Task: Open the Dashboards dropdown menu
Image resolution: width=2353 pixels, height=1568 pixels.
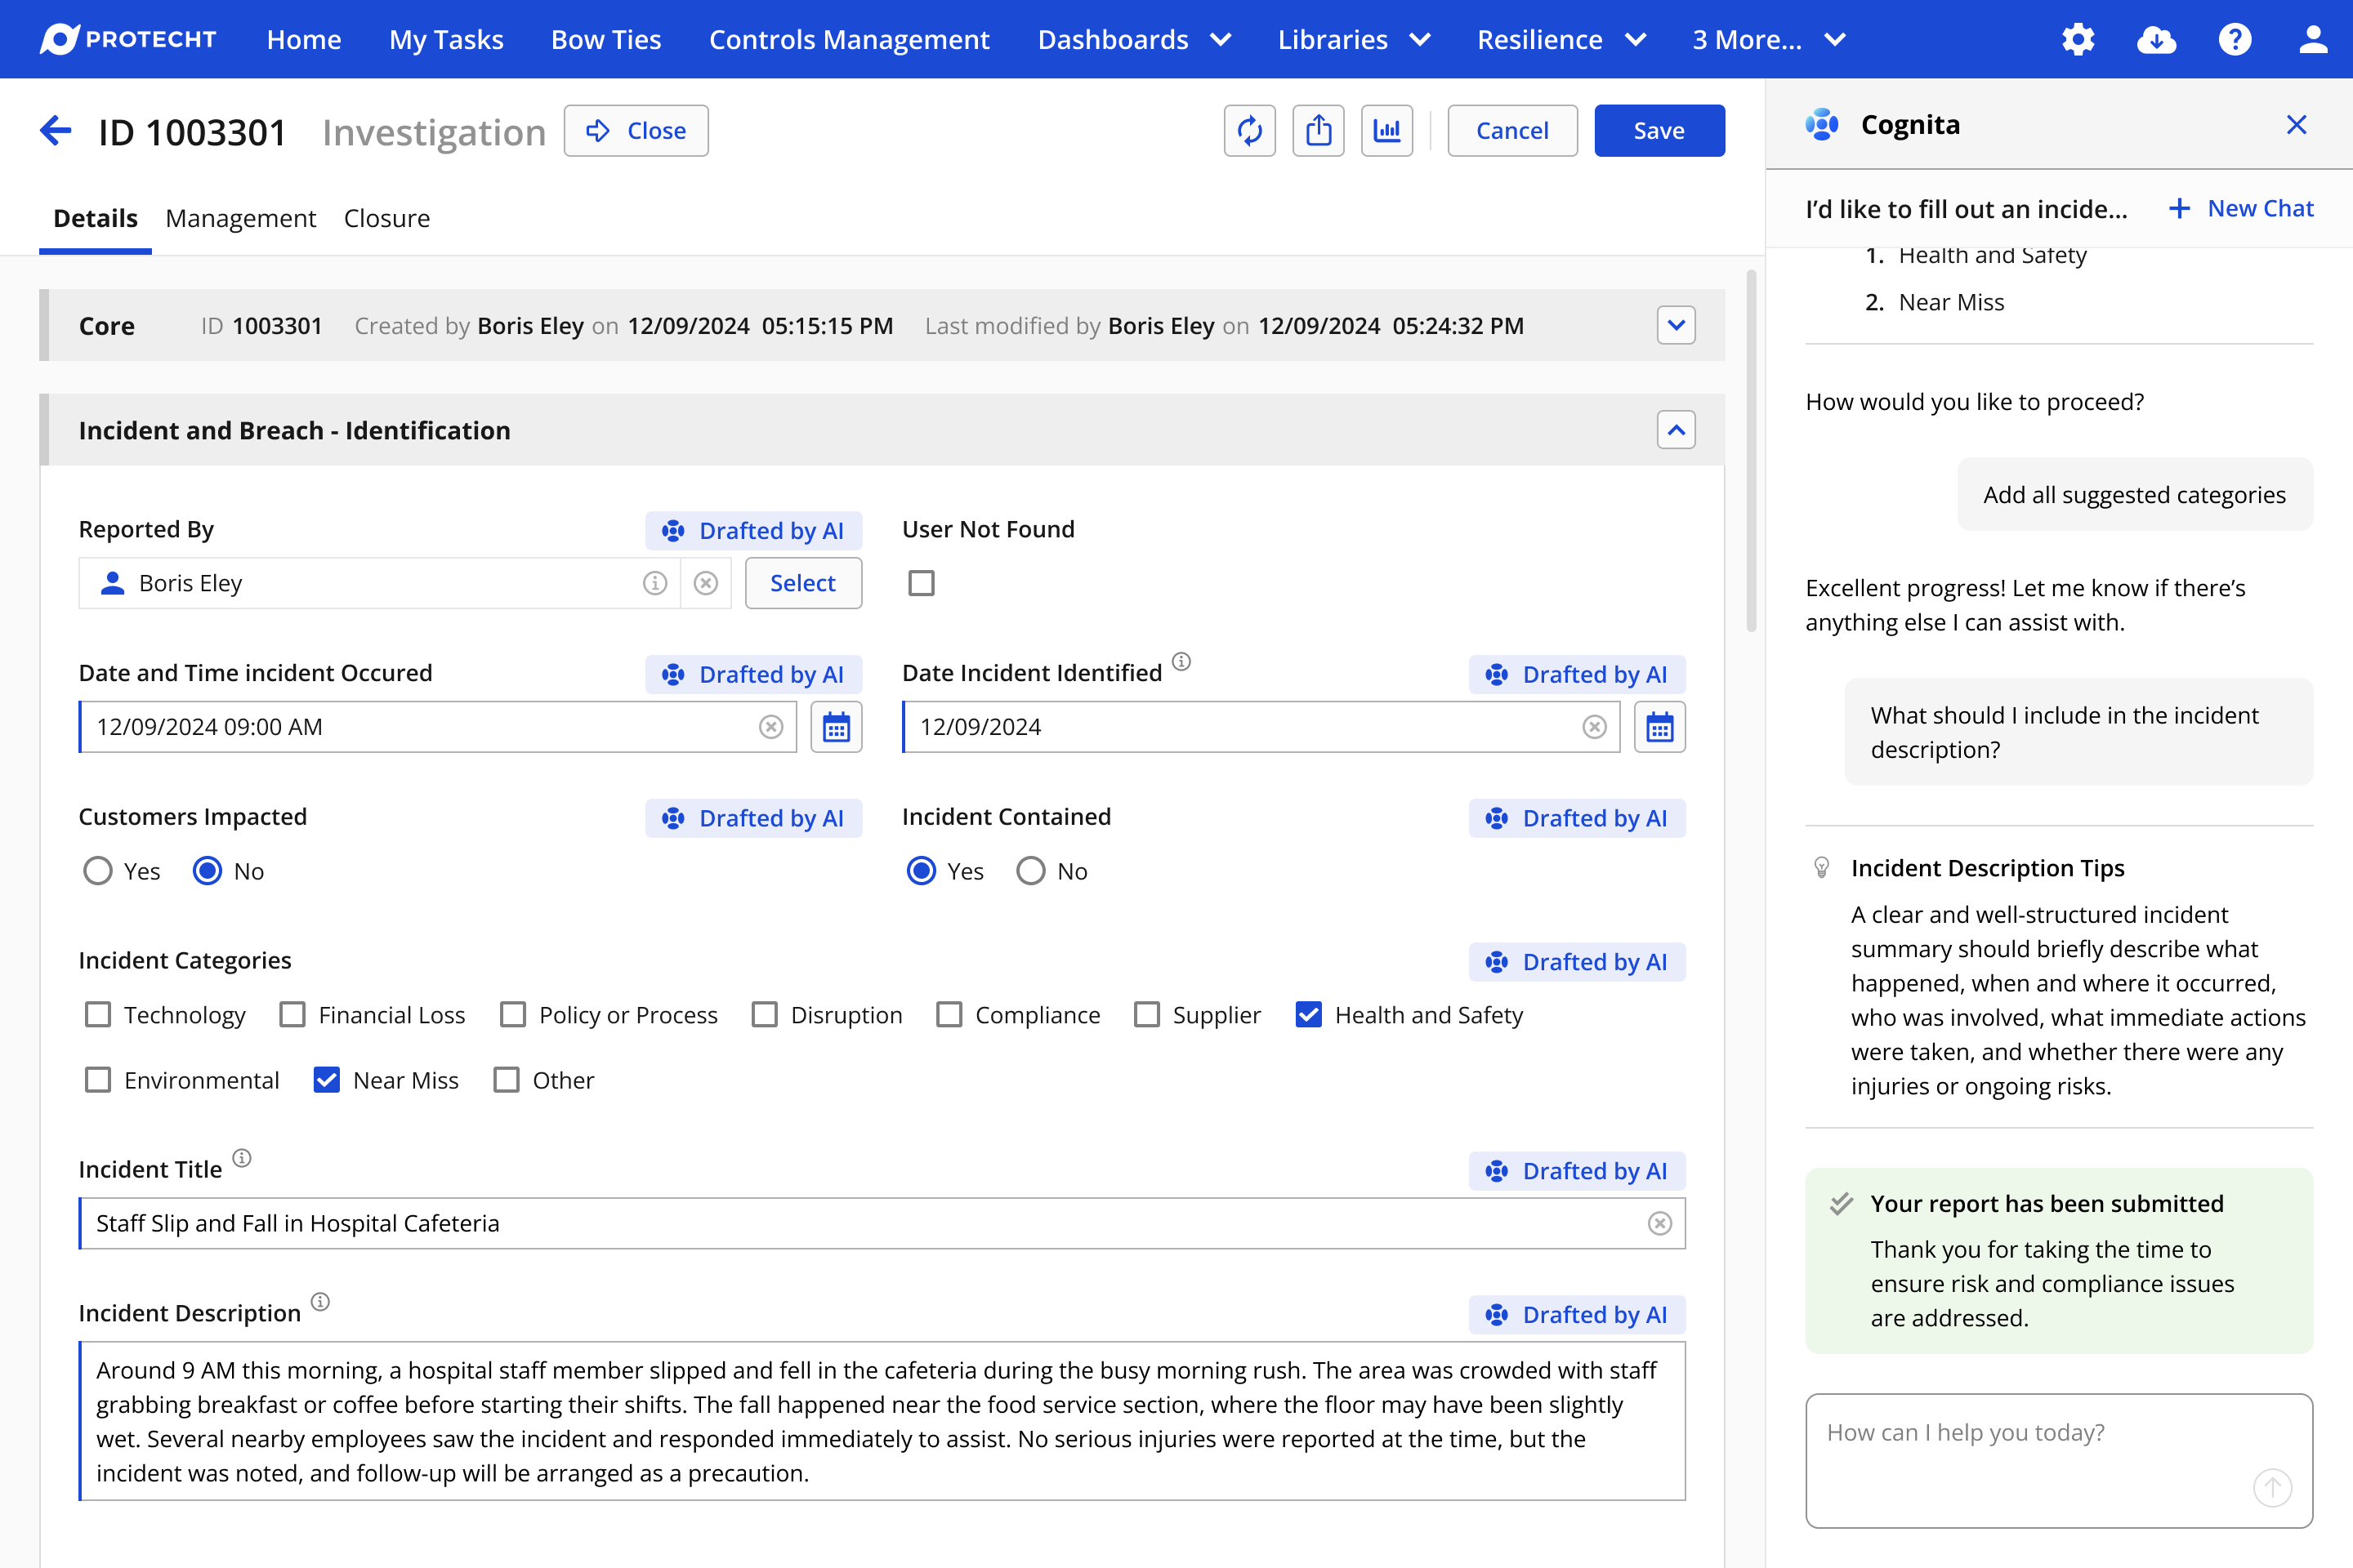Action: [1133, 40]
